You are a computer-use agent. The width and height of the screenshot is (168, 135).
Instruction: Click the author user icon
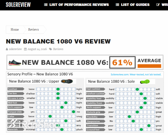(7, 49)
